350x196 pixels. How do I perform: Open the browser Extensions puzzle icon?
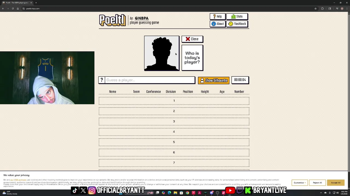tap(322, 8)
